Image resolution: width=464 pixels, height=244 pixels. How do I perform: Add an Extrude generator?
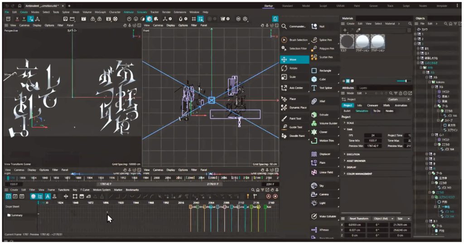[324, 115]
